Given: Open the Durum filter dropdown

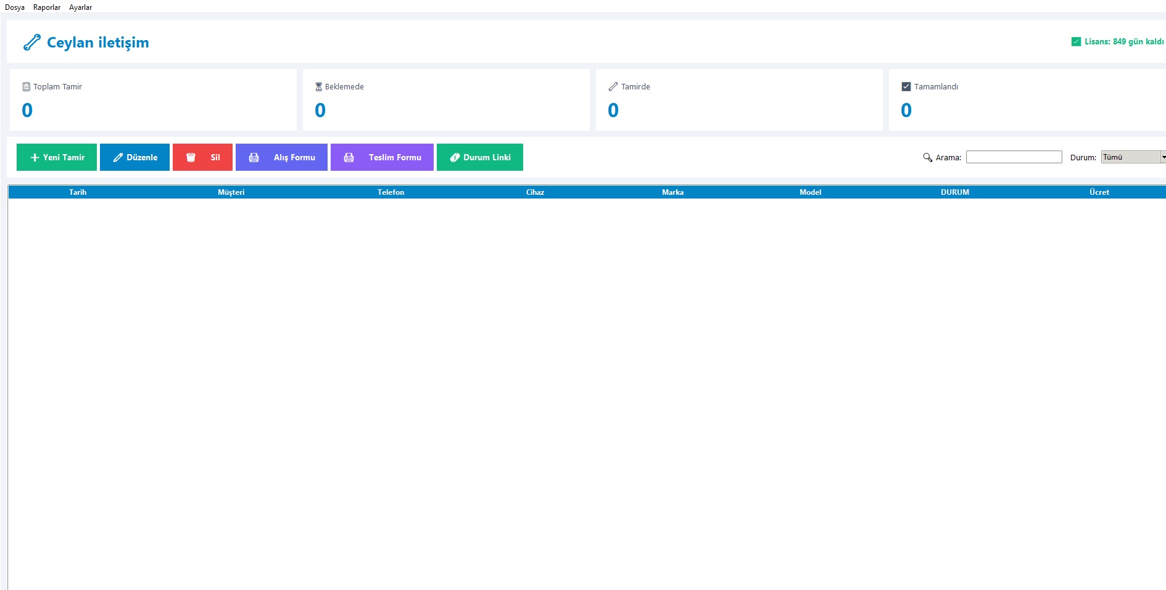Looking at the screenshot, I should (x=1130, y=157).
